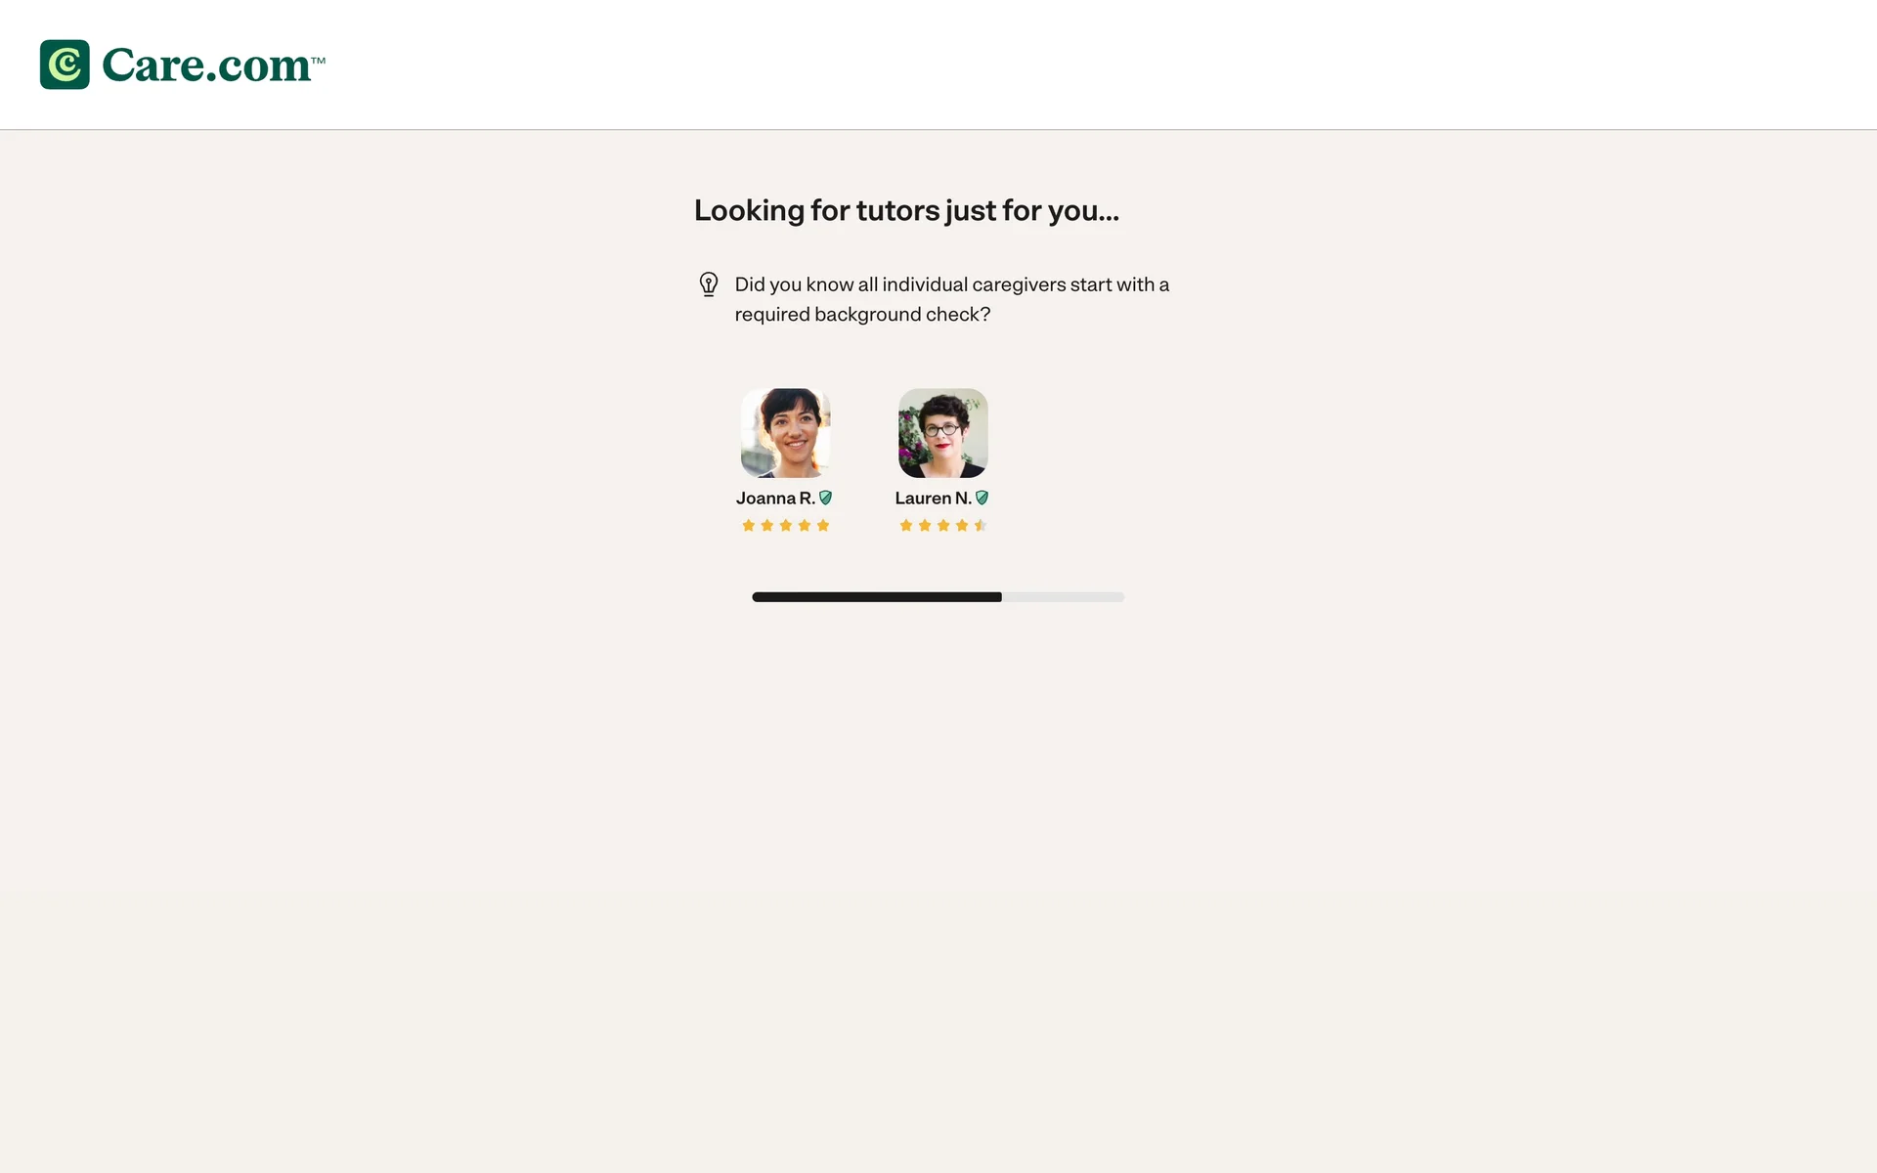Open Joanna R.'s profile photo
The width and height of the screenshot is (1877, 1173).
pos(786,433)
